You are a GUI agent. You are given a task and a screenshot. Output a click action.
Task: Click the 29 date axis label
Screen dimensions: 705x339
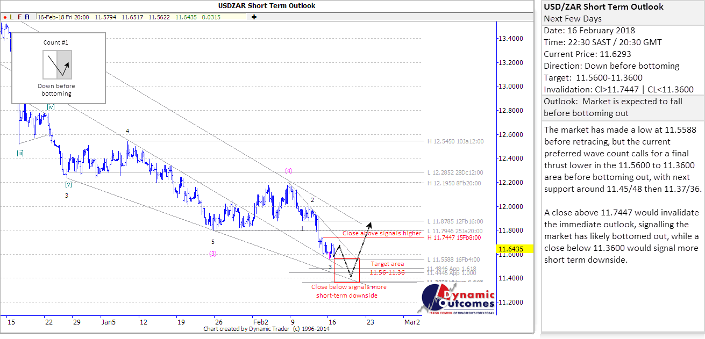click(77, 322)
